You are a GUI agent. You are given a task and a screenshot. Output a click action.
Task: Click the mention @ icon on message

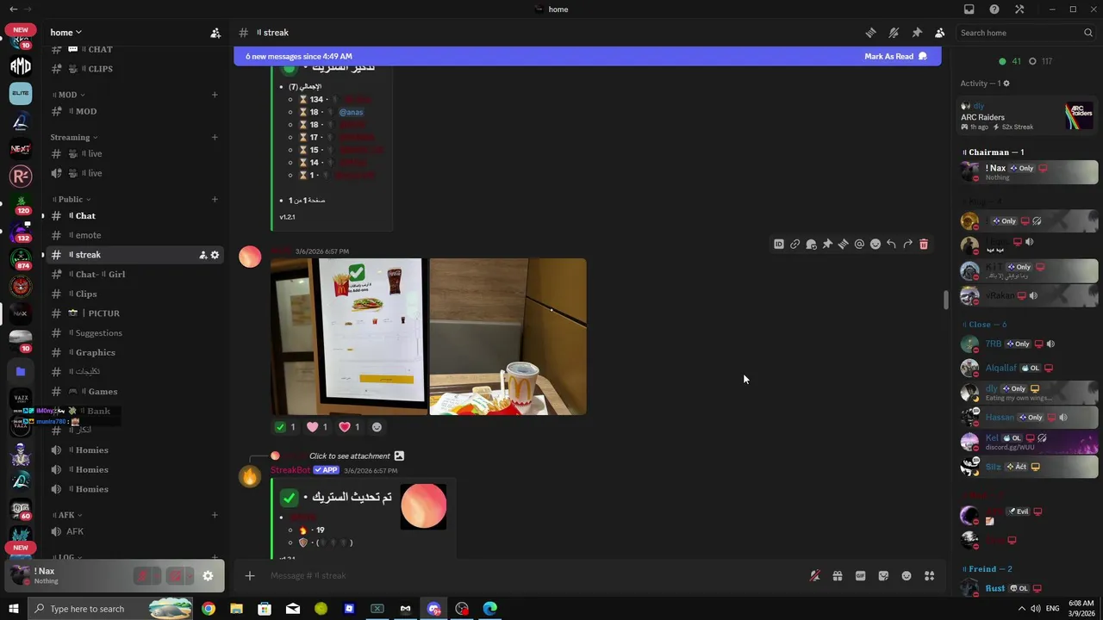pyautogui.click(x=859, y=245)
